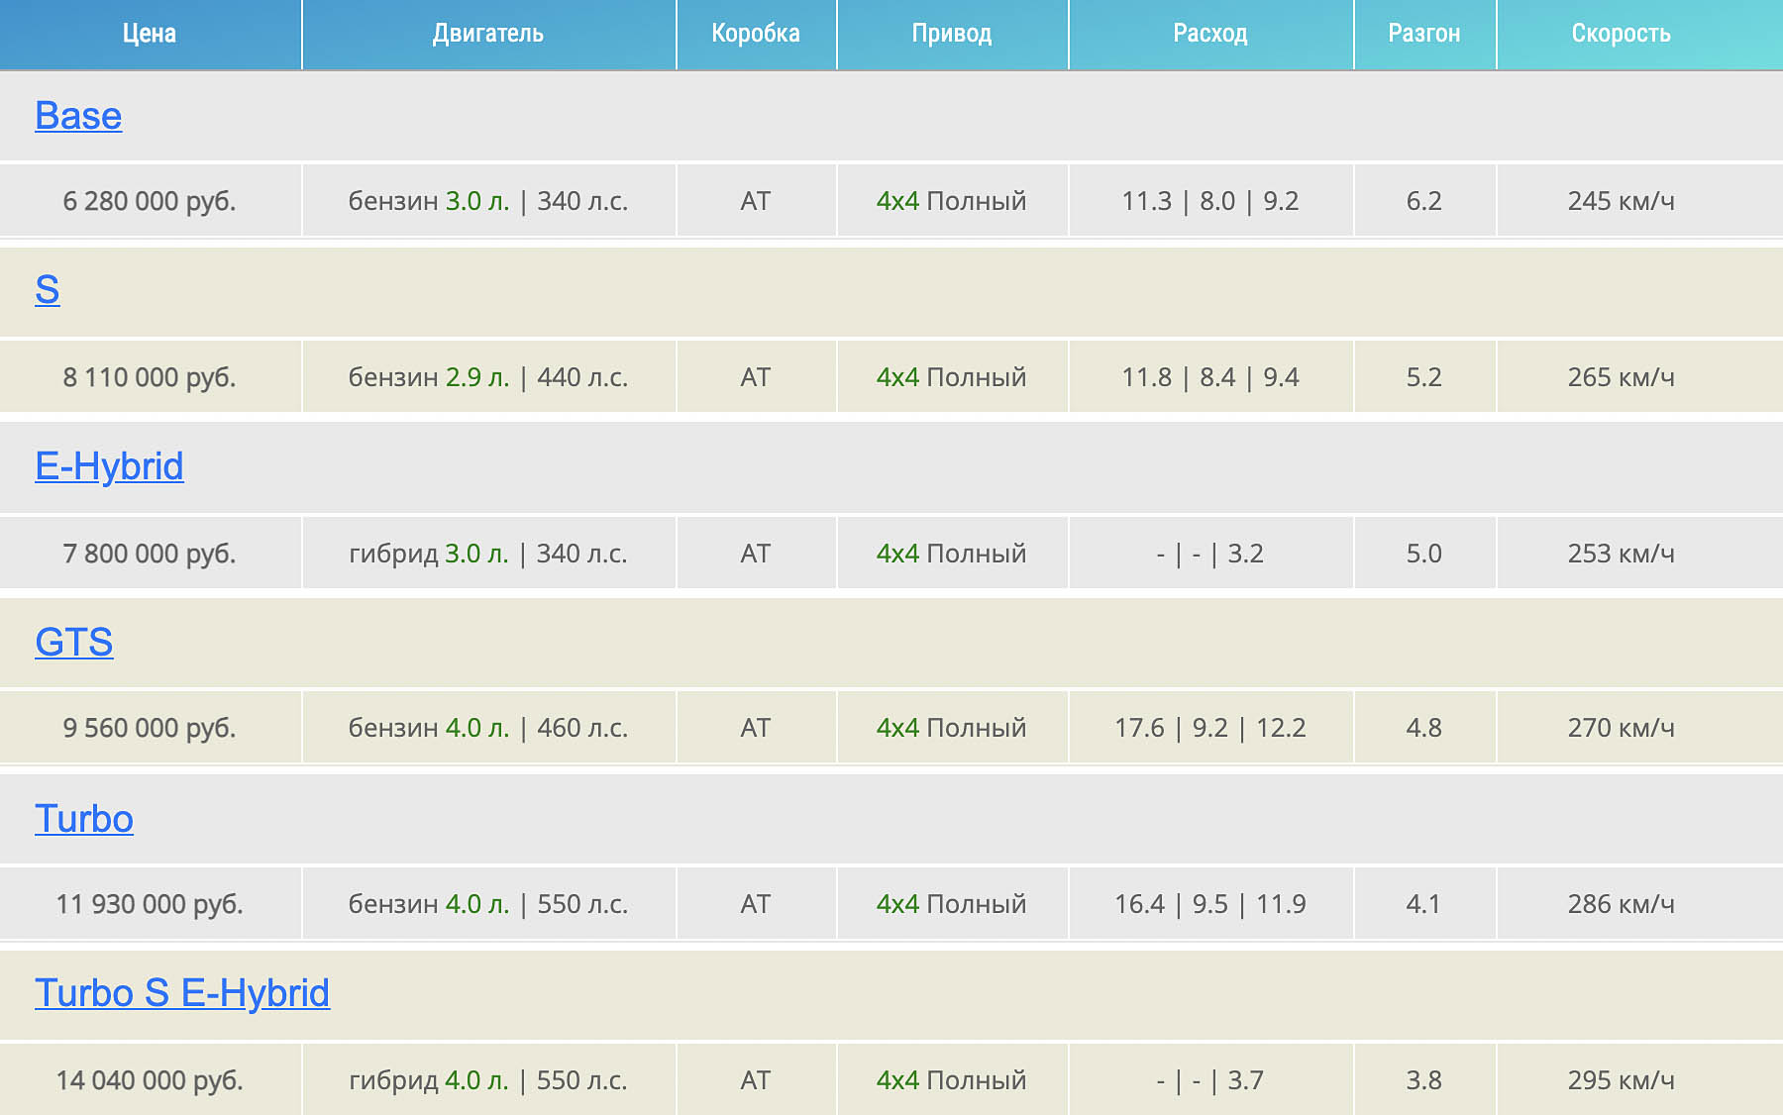Click the Разгон column header

pyautogui.click(x=1424, y=34)
